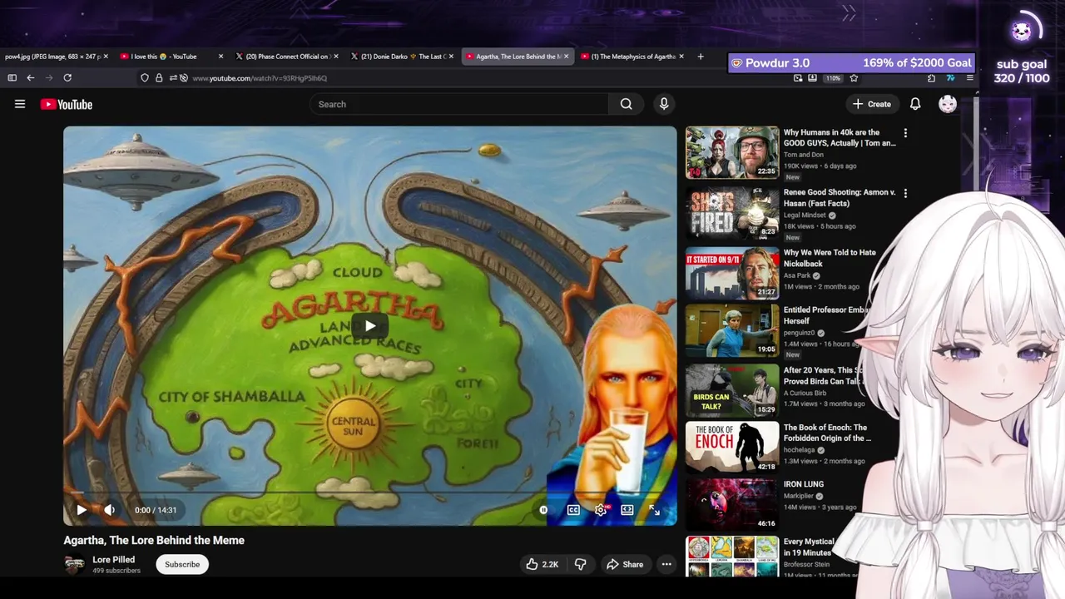The image size is (1065, 599).
Task: Share the Agartha video
Action: coord(625,564)
